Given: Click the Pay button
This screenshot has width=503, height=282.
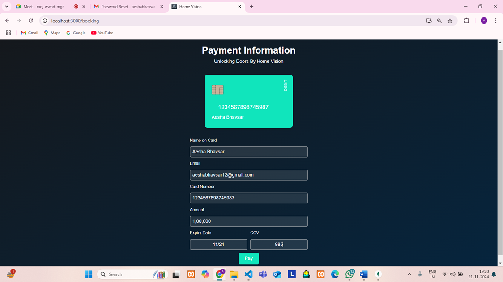Looking at the screenshot, I should (x=248, y=258).
